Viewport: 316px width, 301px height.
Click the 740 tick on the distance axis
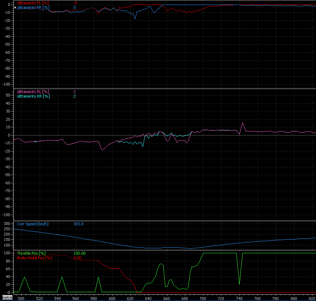[239, 299]
